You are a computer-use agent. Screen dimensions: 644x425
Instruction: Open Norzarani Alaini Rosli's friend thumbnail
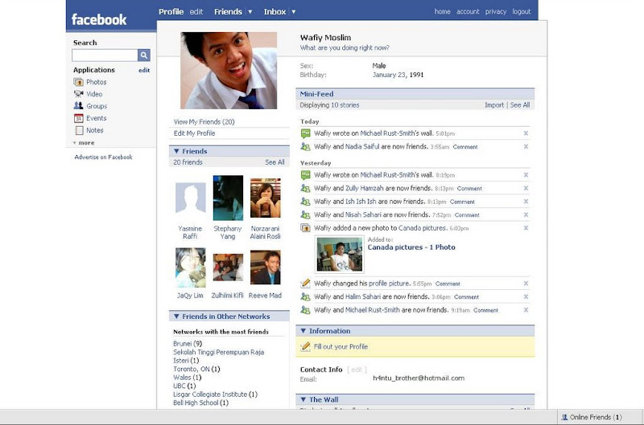tap(266, 198)
